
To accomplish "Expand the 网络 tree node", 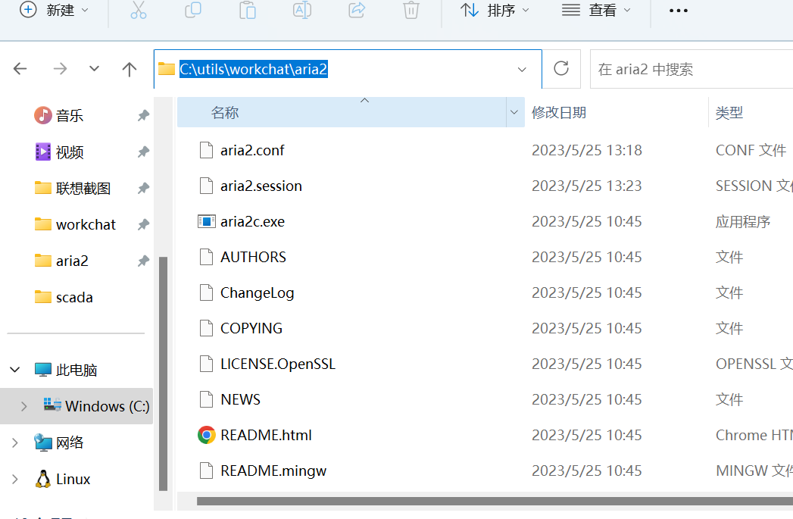I will tap(15, 442).
